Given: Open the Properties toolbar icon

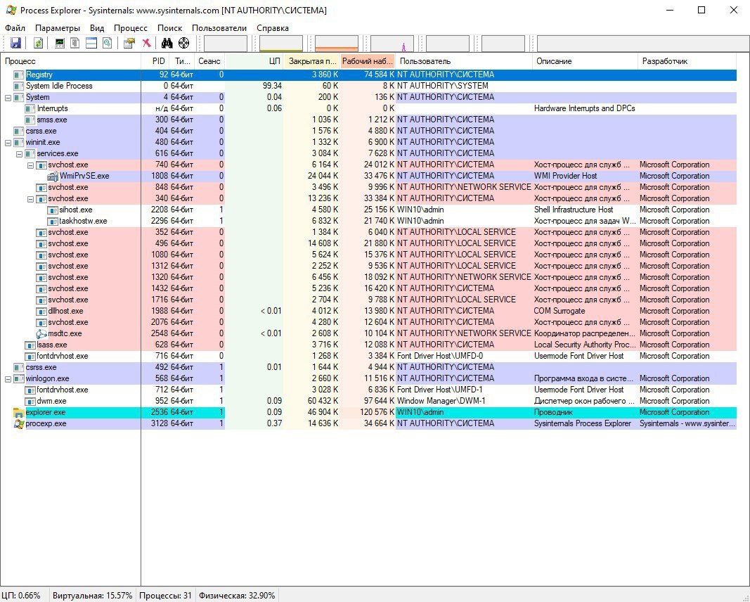Looking at the screenshot, I should [129, 43].
